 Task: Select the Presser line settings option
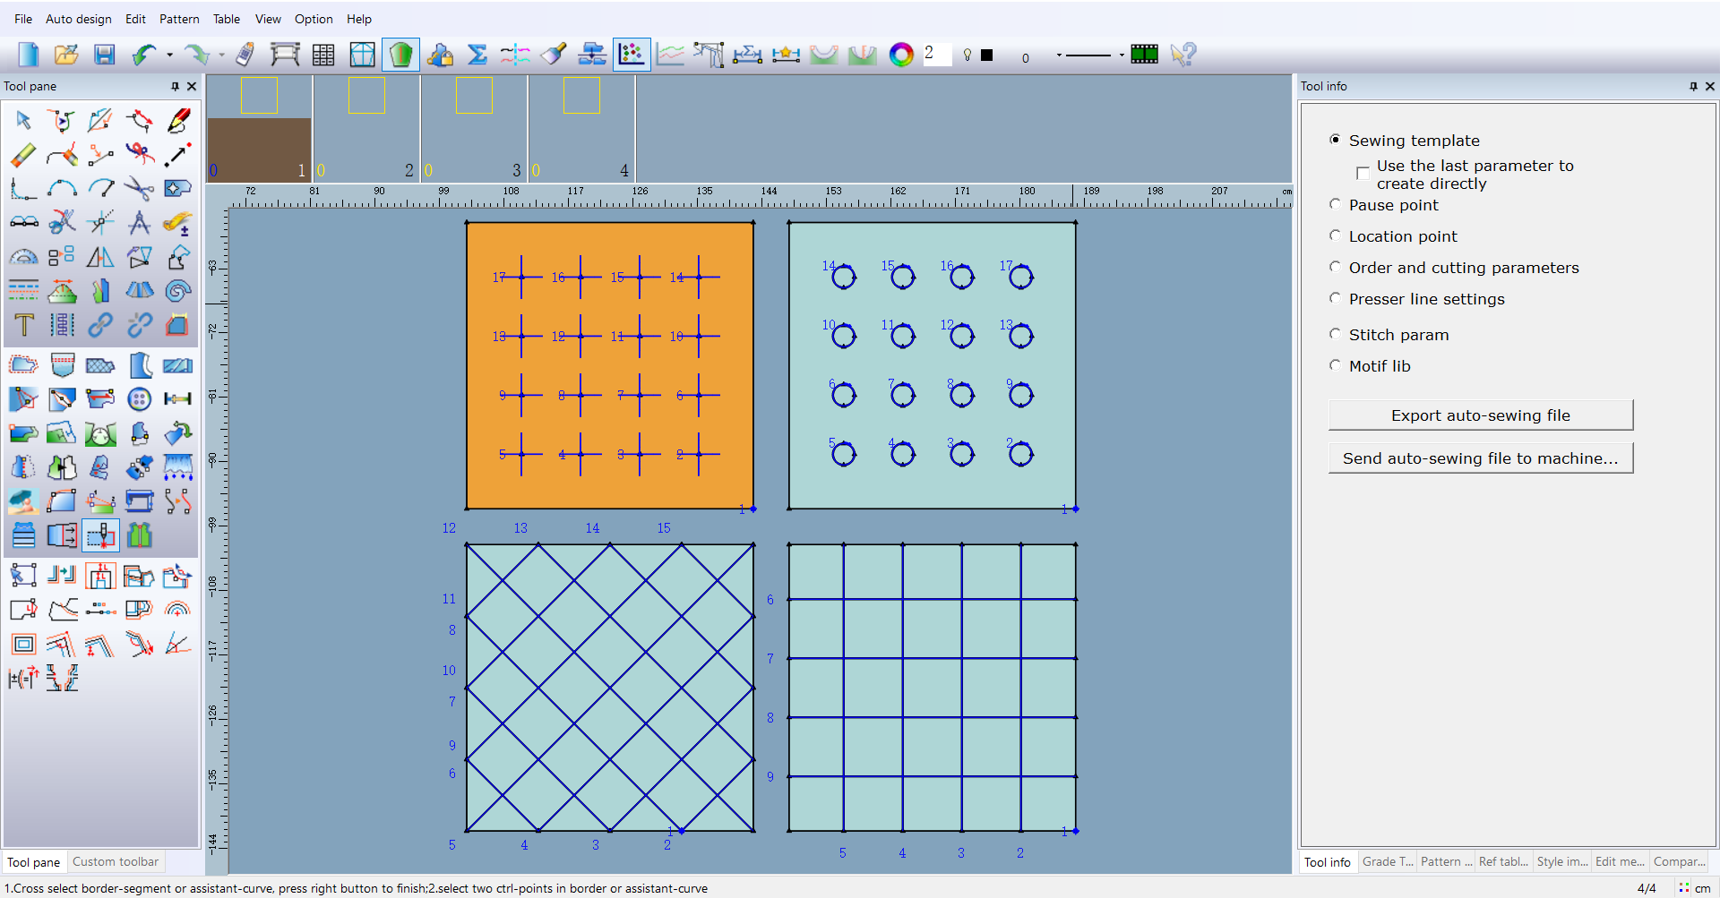coord(1335,298)
